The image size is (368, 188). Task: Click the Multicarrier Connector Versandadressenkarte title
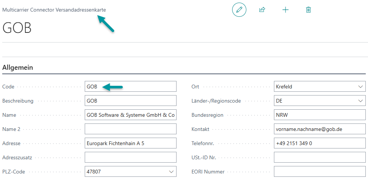(54, 10)
